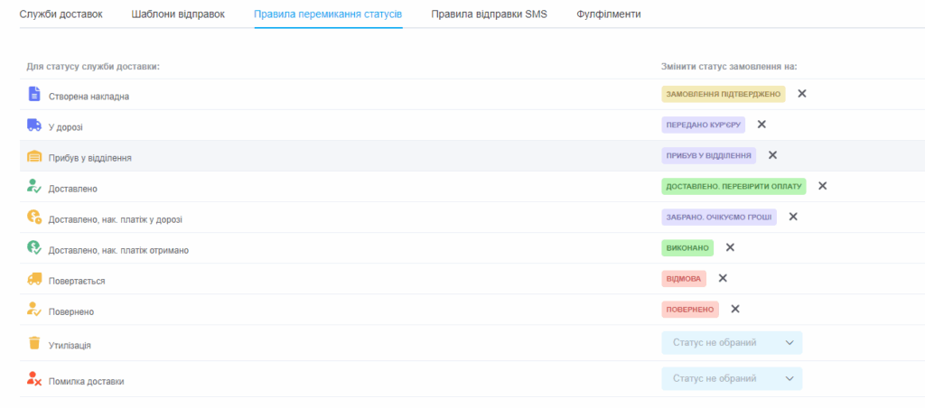Click the error icon beside Помилка доставки
This screenshot has height=408, width=925.
click(x=35, y=378)
